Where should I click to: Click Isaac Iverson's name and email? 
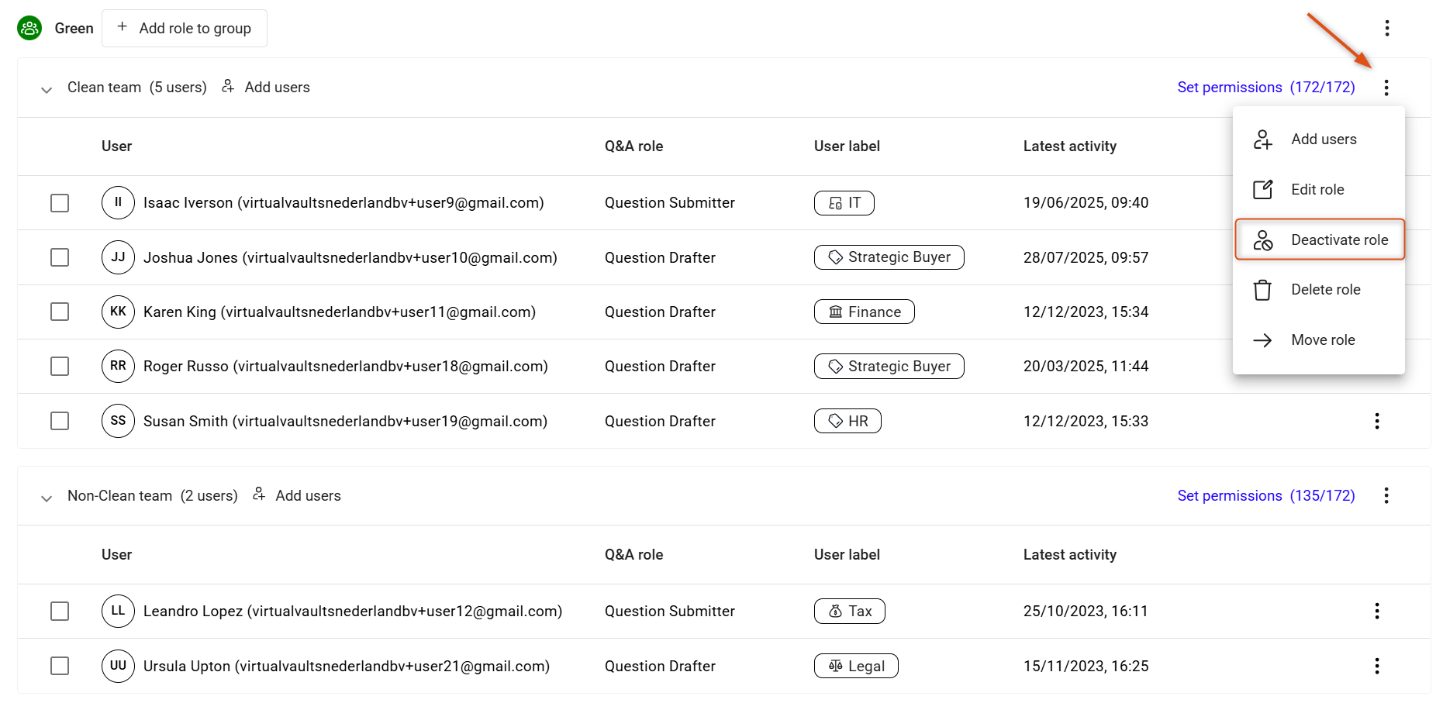[343, 203]
